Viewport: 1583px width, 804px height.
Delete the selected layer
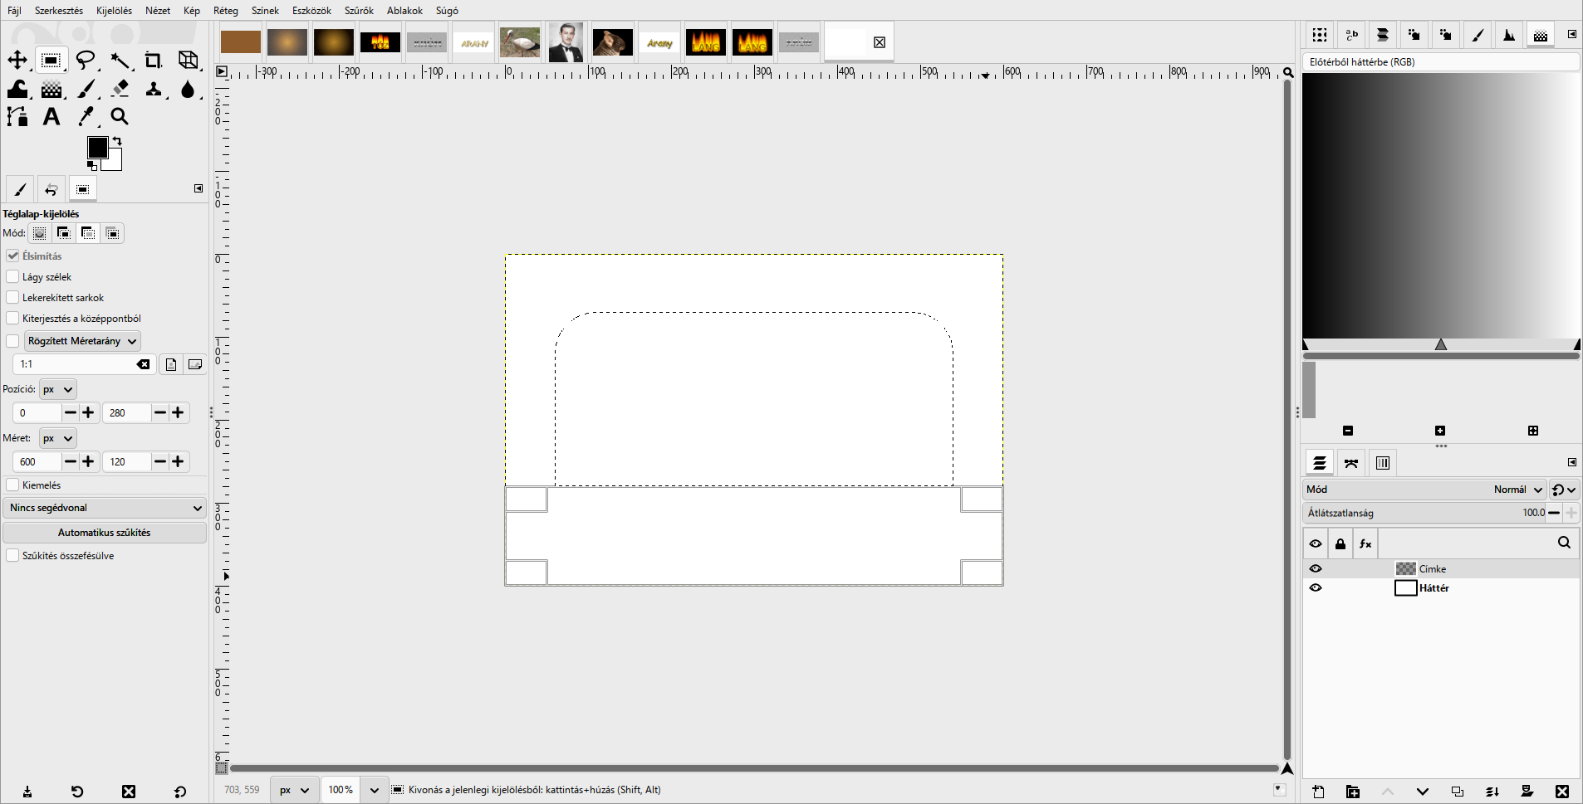1562,792
